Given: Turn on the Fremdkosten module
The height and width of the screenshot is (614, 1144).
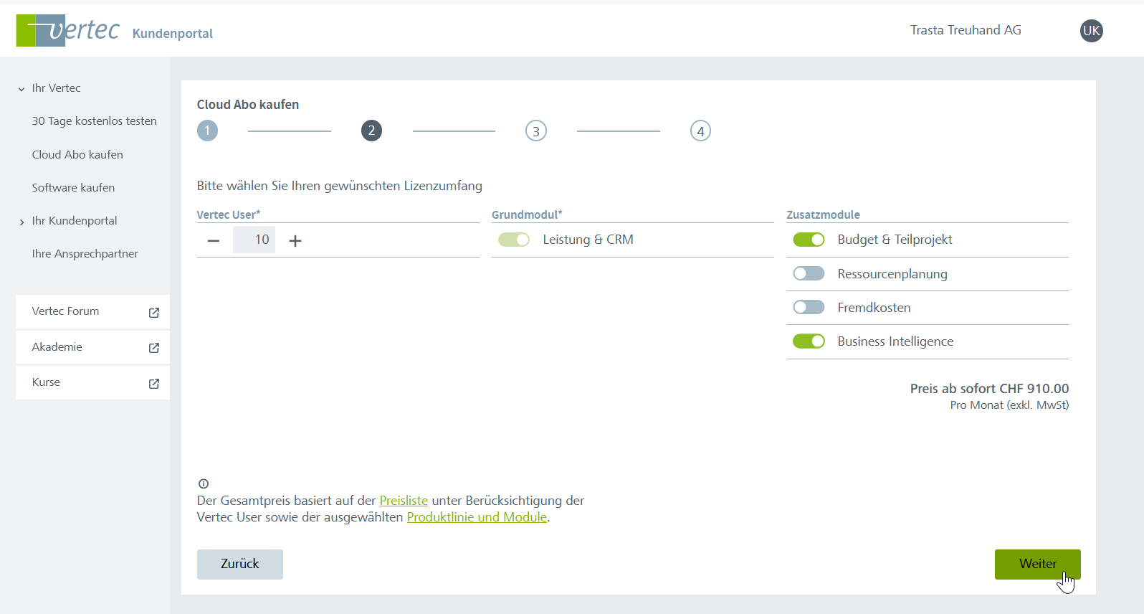Looking at the screenshot, I should tap(809, 308).
